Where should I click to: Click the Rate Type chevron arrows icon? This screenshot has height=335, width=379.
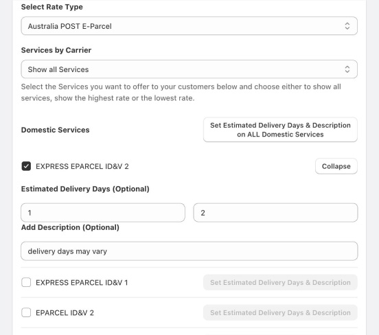[347, 26]
